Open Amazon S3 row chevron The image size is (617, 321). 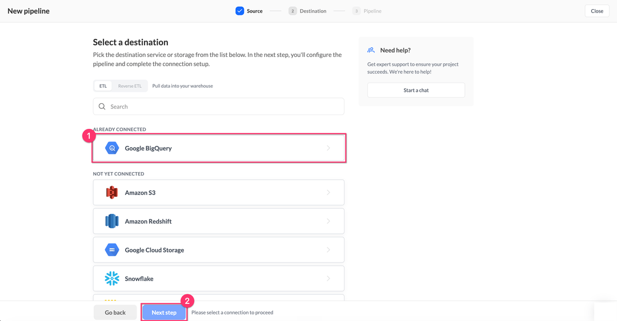(328, 193)
